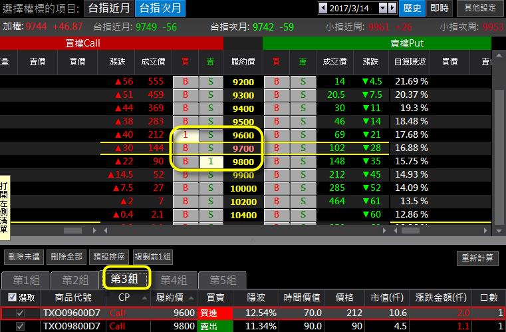Click Put S button for strike 9300
The image size is (506, 332).
coord(303,95)
